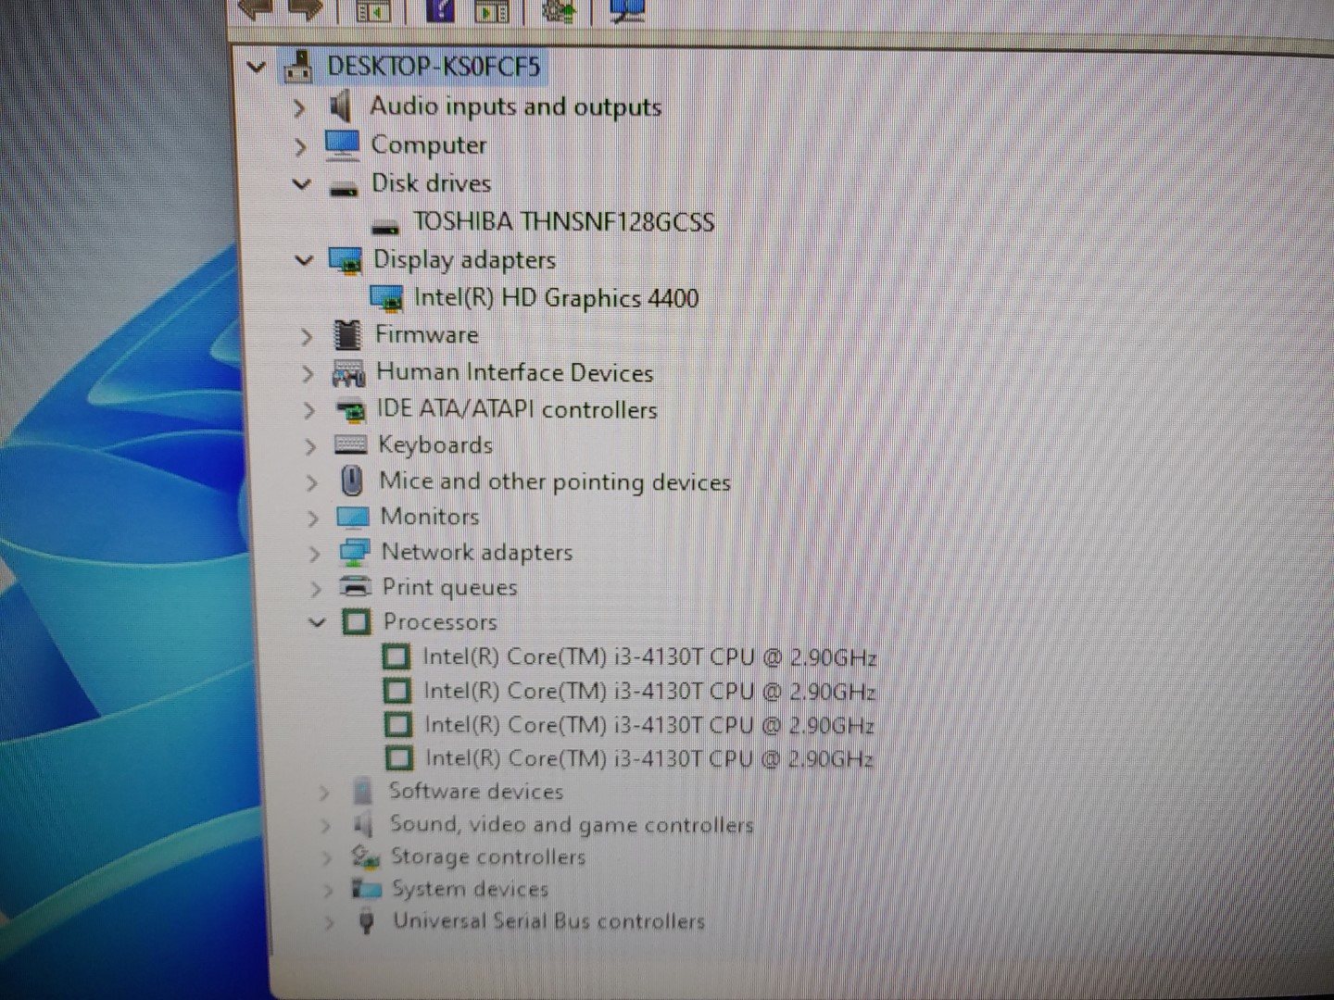Click the speaker icon for Audio inputs and outputs
Image resolution: width=1334 pixels, height=1000 pixels.
tap(341, 106)
